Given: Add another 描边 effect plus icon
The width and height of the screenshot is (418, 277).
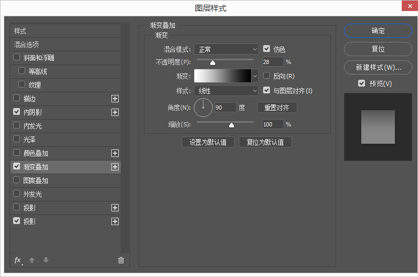Looking at the screenshot, I should click(x=115, y=99).
